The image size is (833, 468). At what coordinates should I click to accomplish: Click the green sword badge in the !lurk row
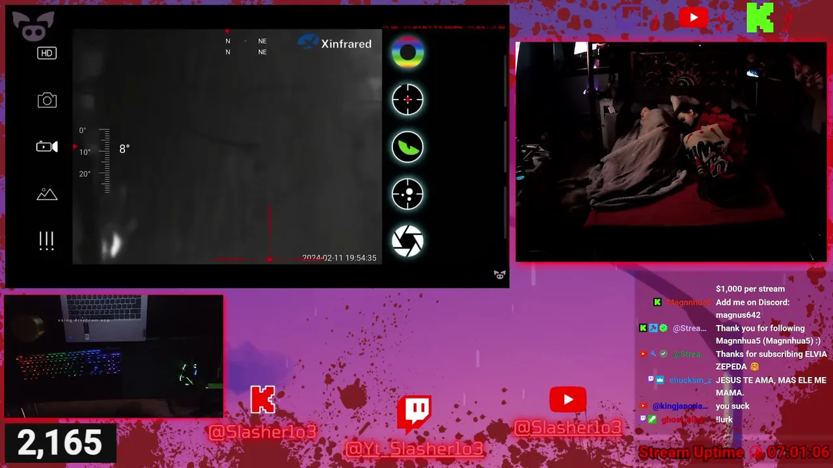(652, 419)
